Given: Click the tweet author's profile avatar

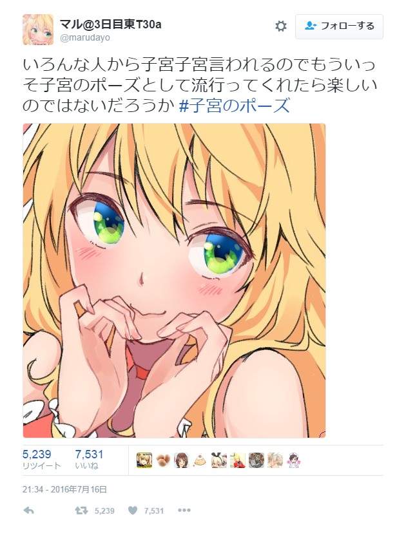Looking at the screenshot, I should pyautogui.click(x=38, y=30).
